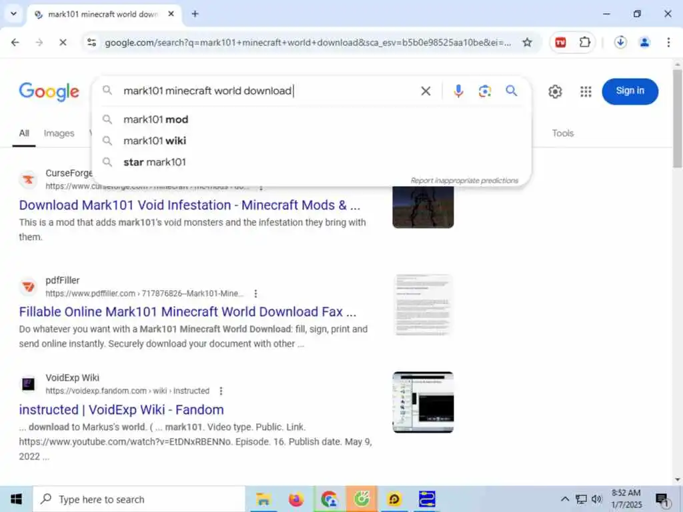Screen dimensions: 683x512
Task: Stop loading the page
Action: pos(63,42)
